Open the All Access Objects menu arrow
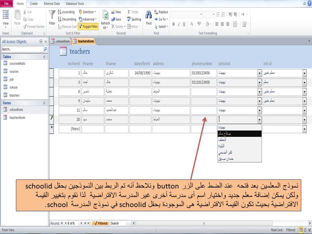Viewport: 312px width, 234px height. click(41, 41)
